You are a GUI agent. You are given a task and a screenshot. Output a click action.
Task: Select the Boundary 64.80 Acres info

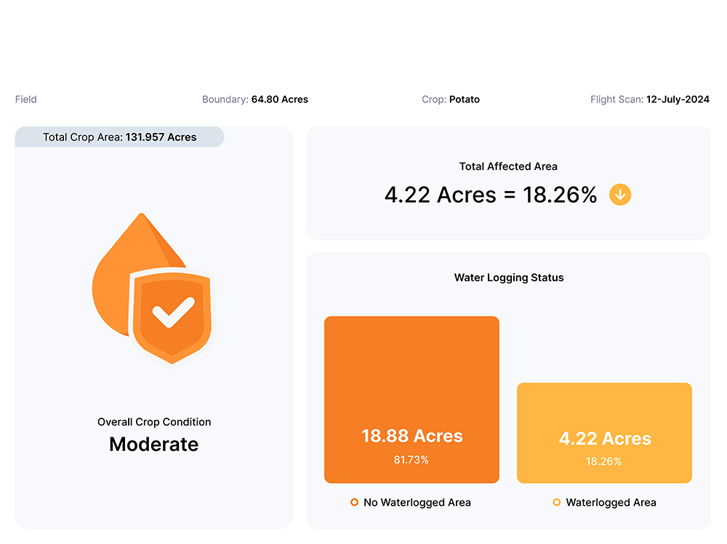tap(255, 100)
